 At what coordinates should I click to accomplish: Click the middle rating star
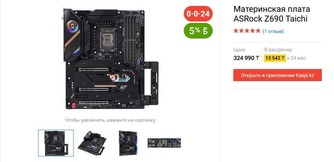247,31
